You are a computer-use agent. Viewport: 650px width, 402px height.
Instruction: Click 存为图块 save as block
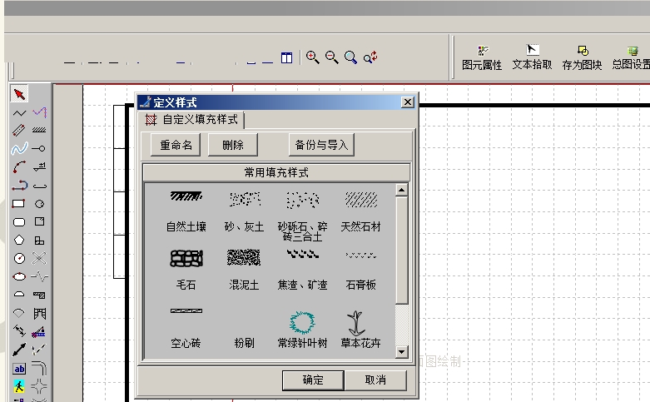point(582,58)
